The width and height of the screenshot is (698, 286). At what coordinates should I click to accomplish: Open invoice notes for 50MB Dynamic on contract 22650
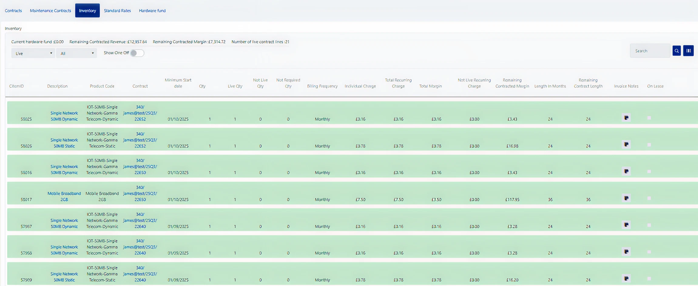pyautogui.click(x=626, y=171)
